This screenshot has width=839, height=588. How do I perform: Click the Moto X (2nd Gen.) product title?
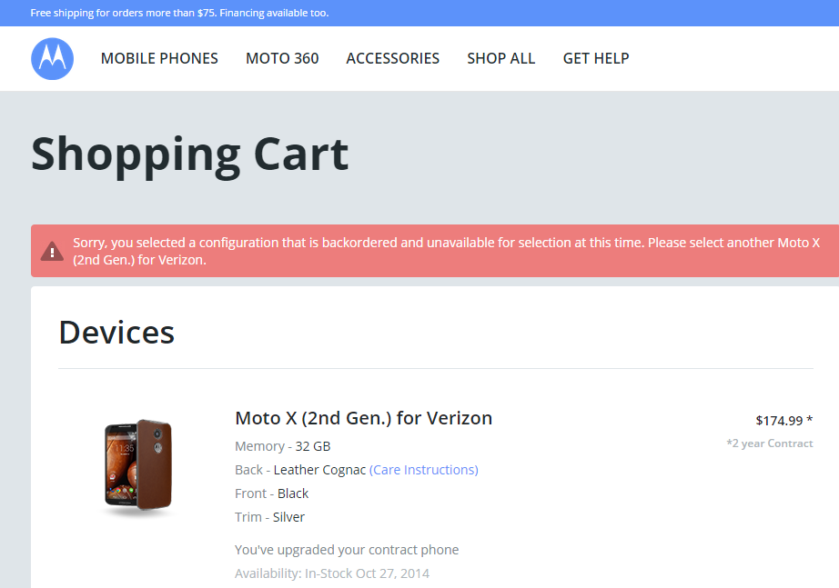click(x=363, y=418)
